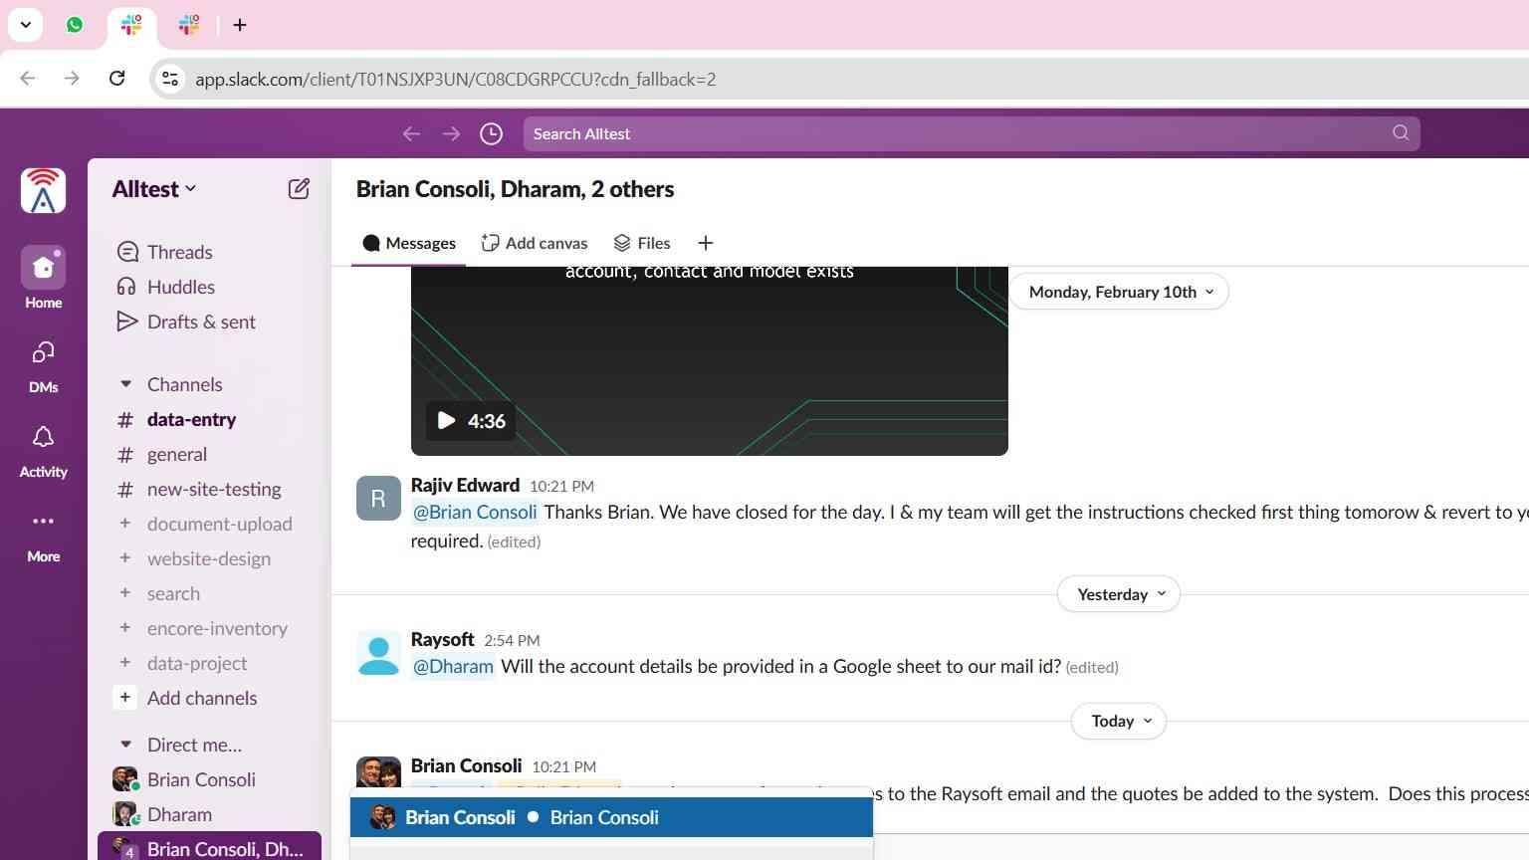Open the Brian Consoli, Dh... group conversation
This screenshot has height=860, width=1529.
click(x=209, y=847)
